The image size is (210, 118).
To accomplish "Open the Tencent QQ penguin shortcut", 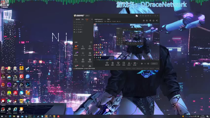I will [15, 102].
